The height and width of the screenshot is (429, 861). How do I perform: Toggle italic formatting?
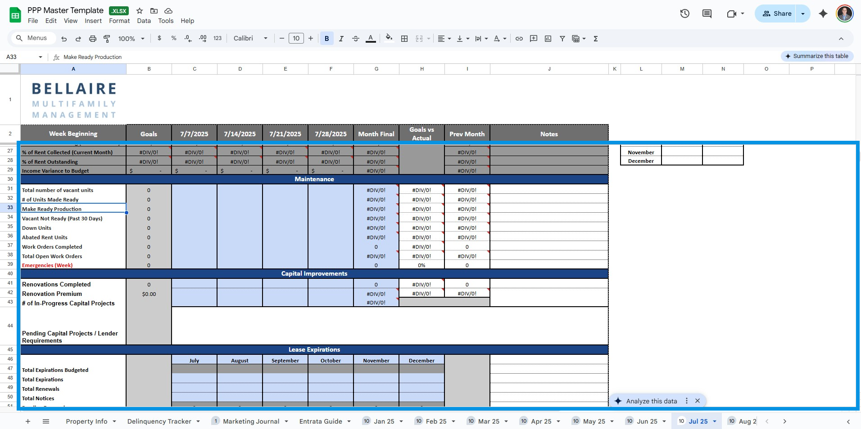pyautogui.click(x=341, y=39)
